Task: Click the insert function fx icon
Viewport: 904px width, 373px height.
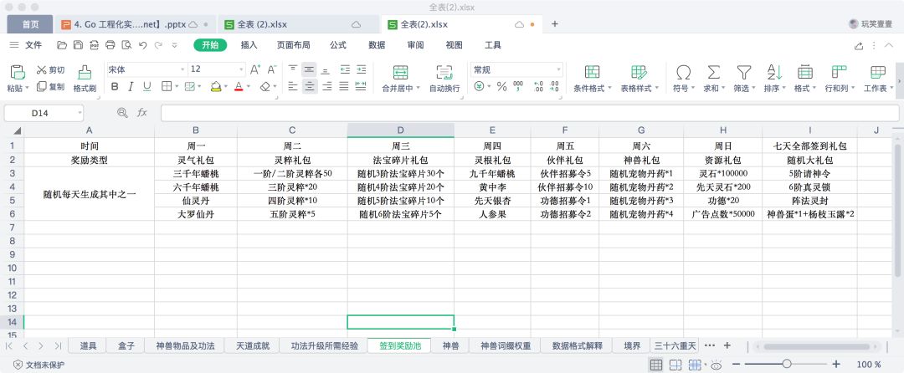Action: [x=141, y=113]
